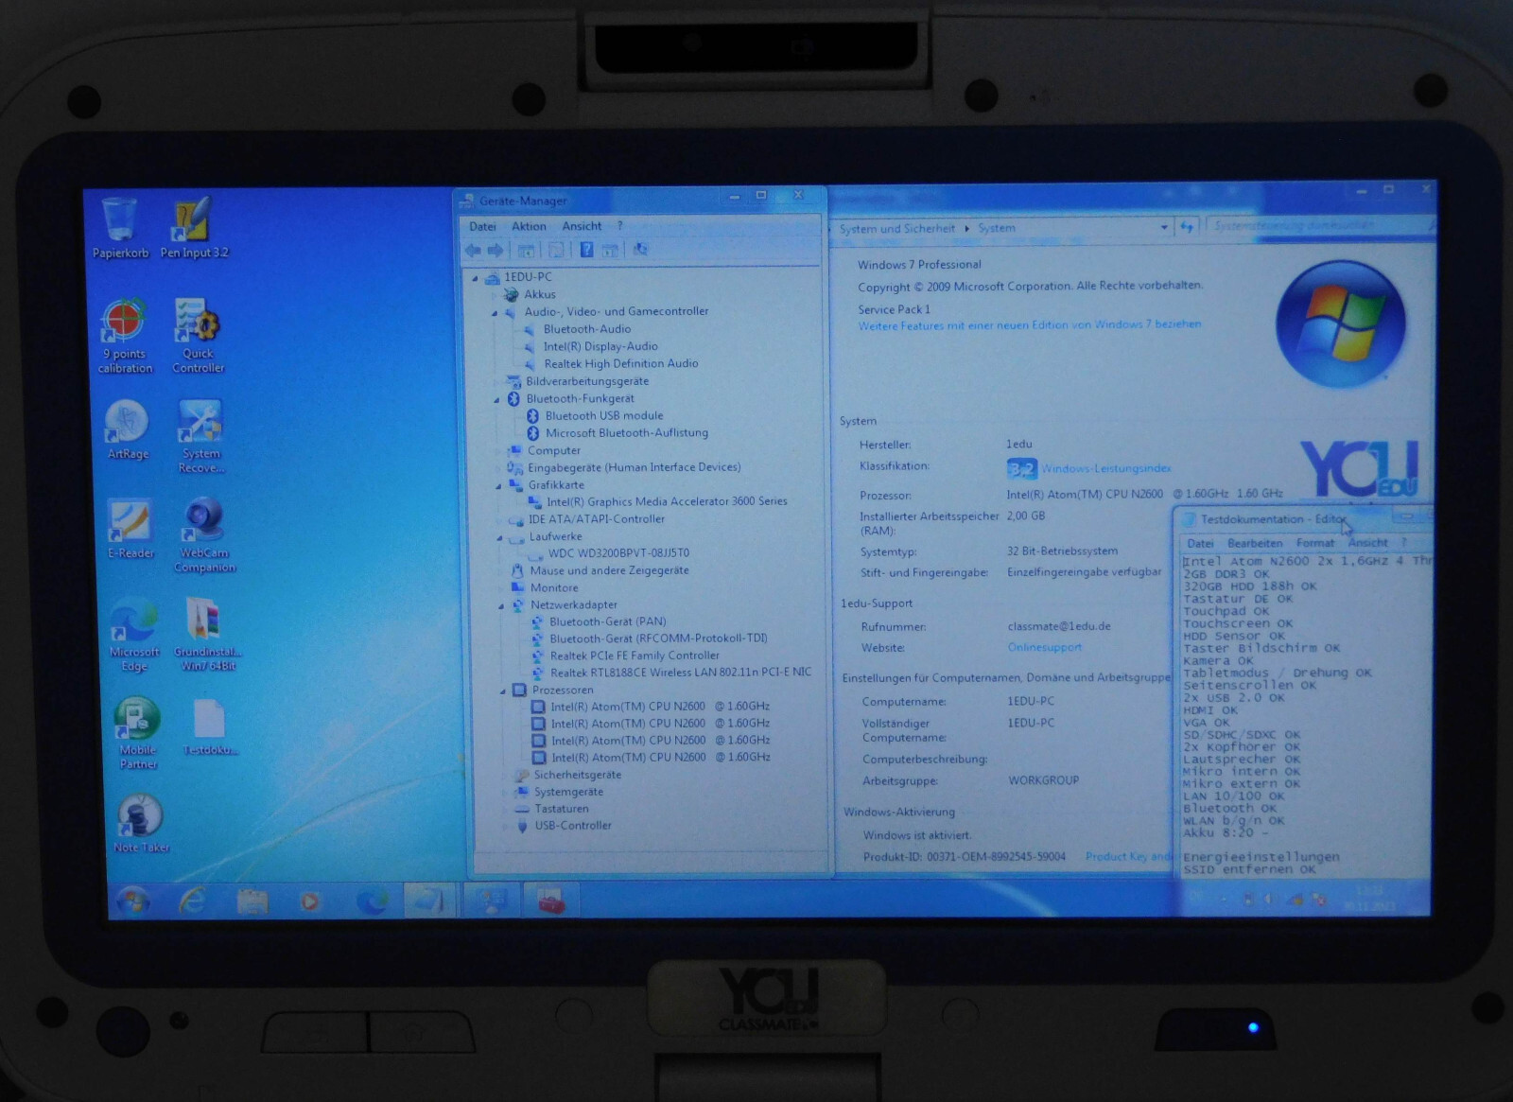Click Back arrow in Geräte-Manager toolbar
The width and height of the screenshot is (1513, 1102).
point(473,251)
